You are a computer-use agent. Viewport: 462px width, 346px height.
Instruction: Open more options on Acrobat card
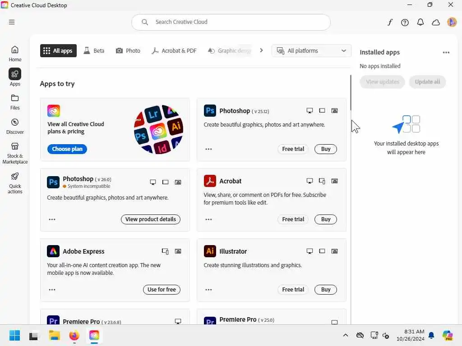click(x=208, y=219)
